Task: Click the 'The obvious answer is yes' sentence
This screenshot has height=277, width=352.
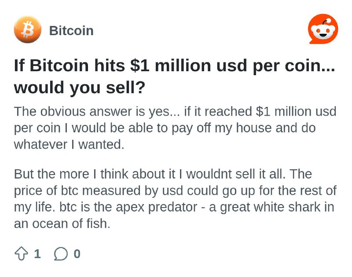Action: [97, 112]
